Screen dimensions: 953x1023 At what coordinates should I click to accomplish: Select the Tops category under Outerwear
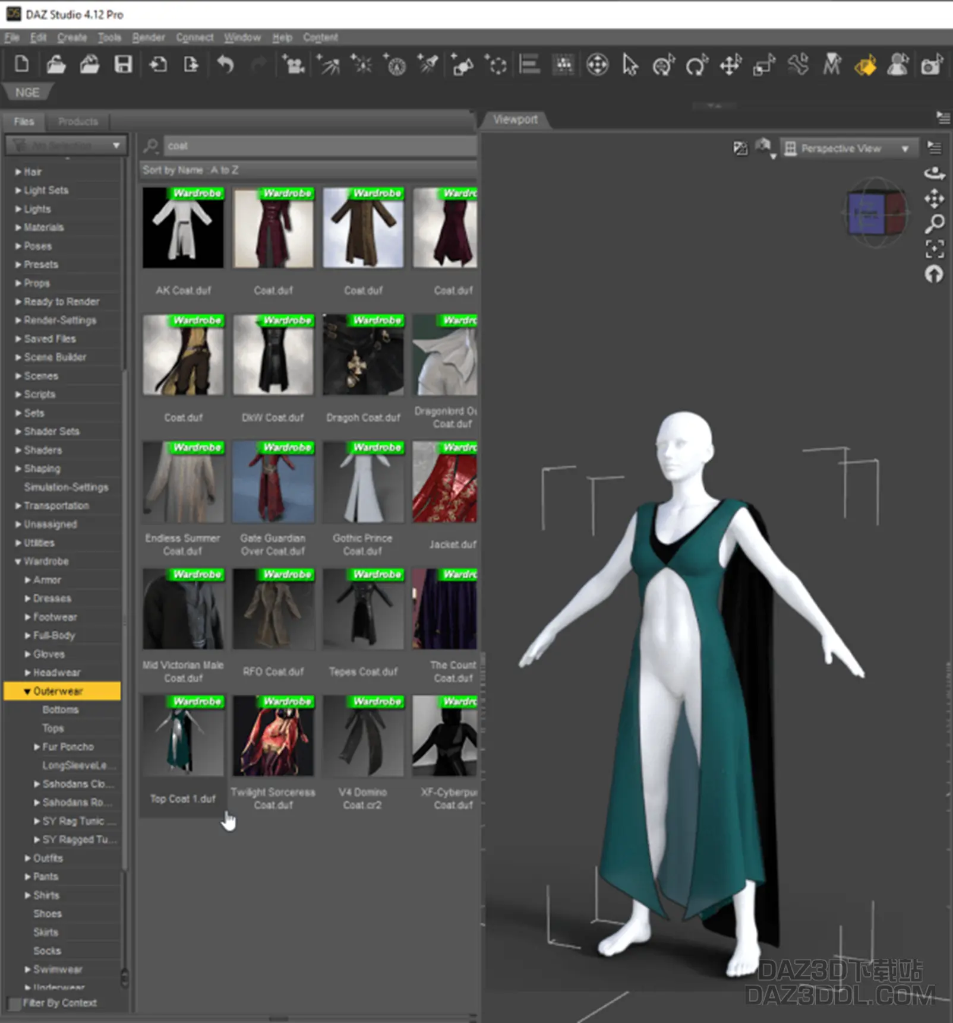53,728
